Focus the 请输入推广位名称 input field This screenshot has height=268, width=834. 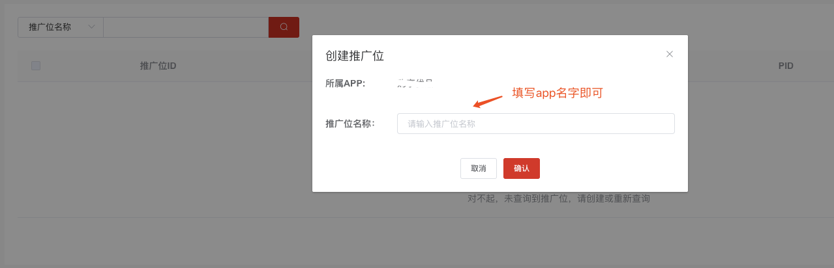point(535,124)
